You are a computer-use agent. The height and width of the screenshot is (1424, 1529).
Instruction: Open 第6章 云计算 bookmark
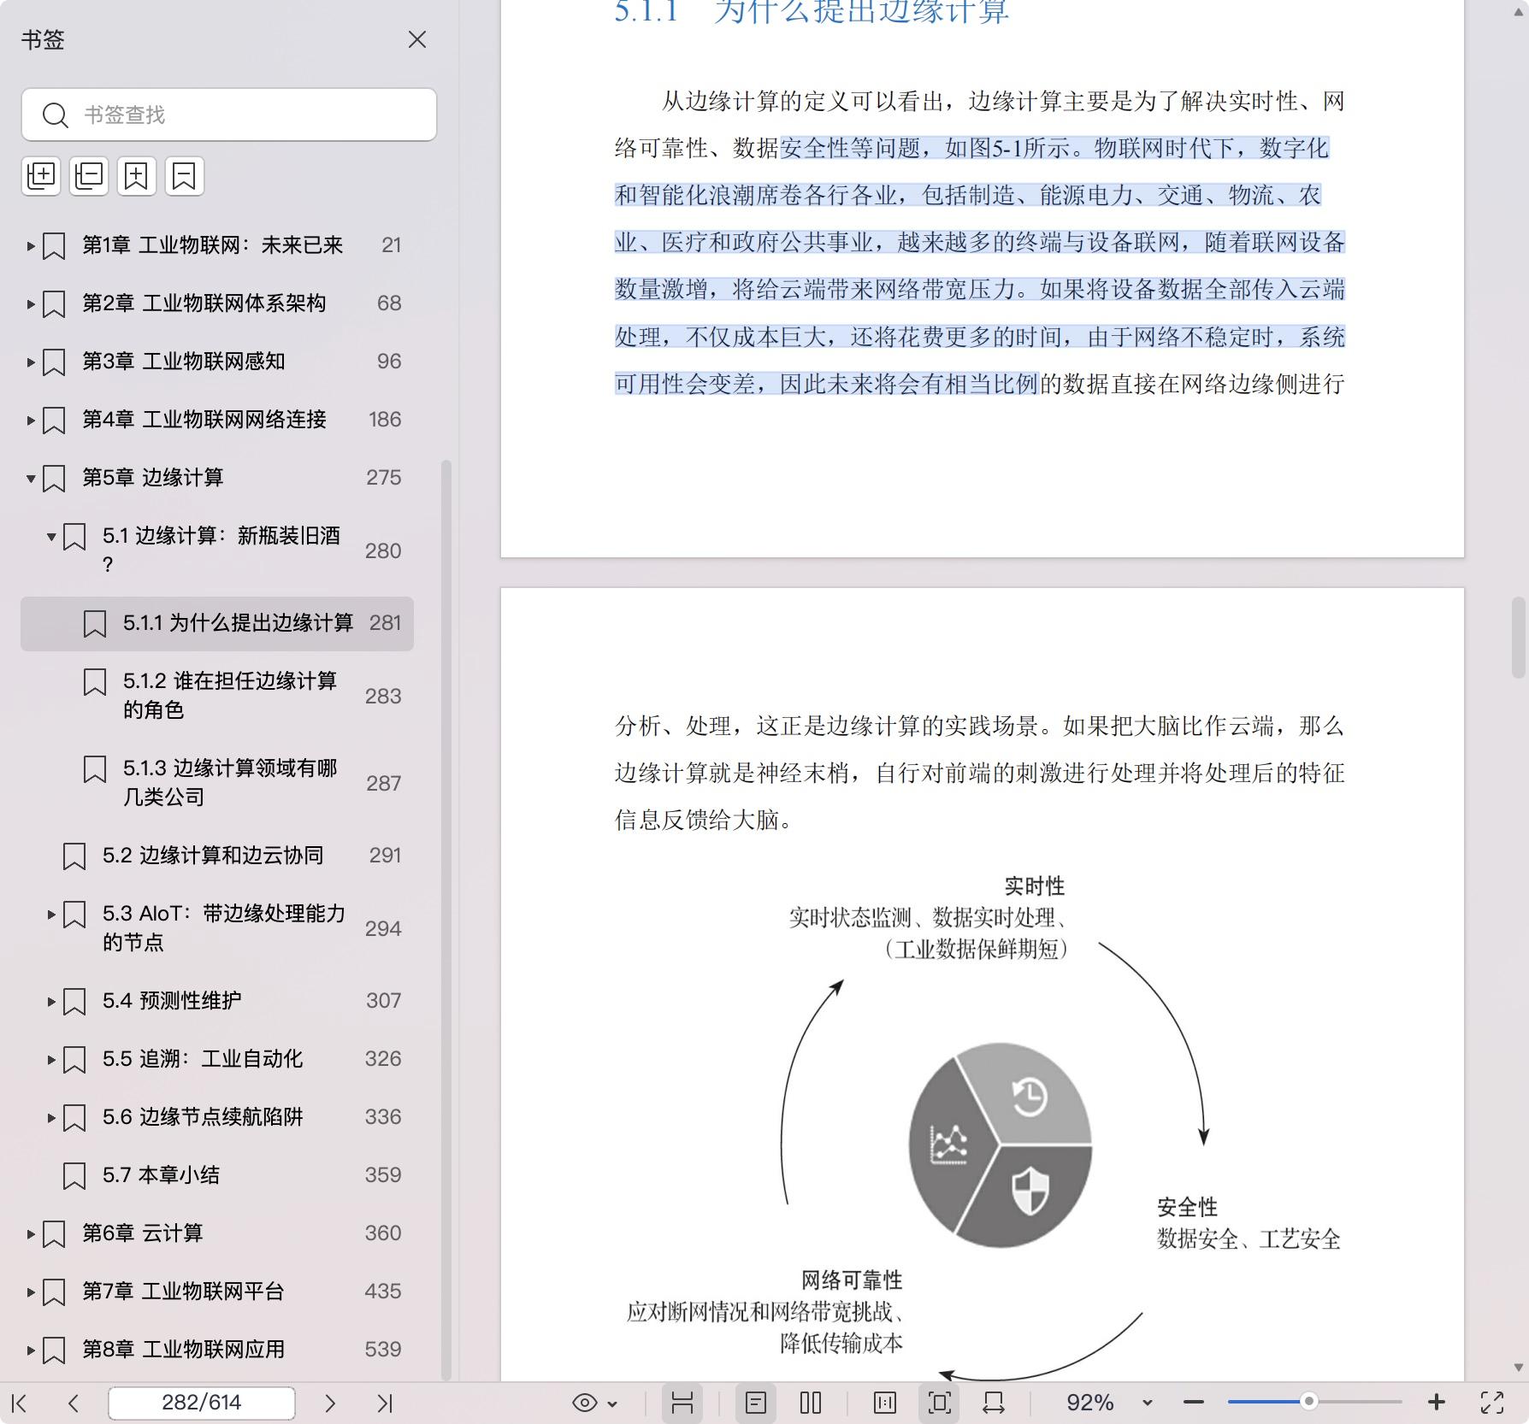coord(142,1233)
